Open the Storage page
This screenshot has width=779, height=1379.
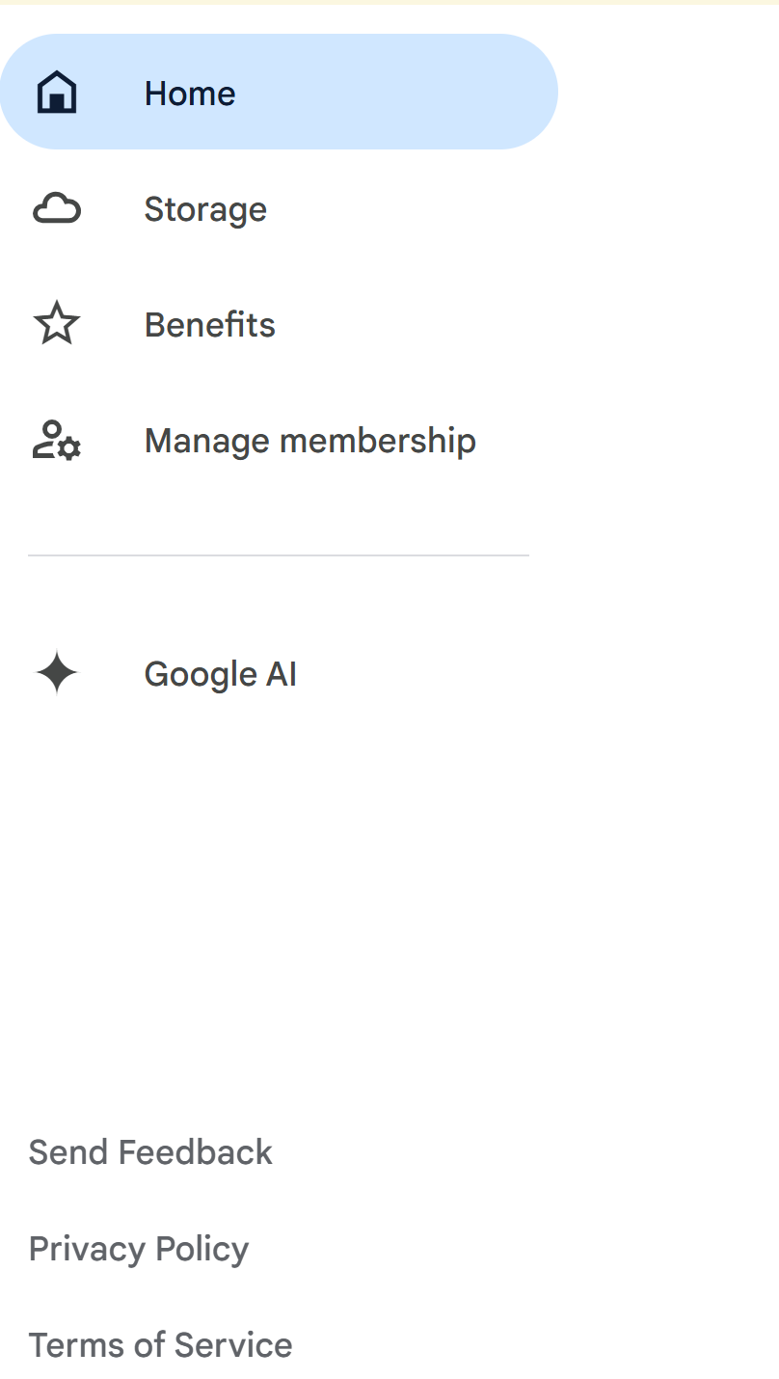click(205, 209)
